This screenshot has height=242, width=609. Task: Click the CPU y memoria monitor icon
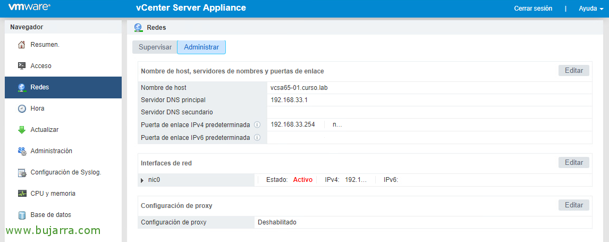pos(22,194)
